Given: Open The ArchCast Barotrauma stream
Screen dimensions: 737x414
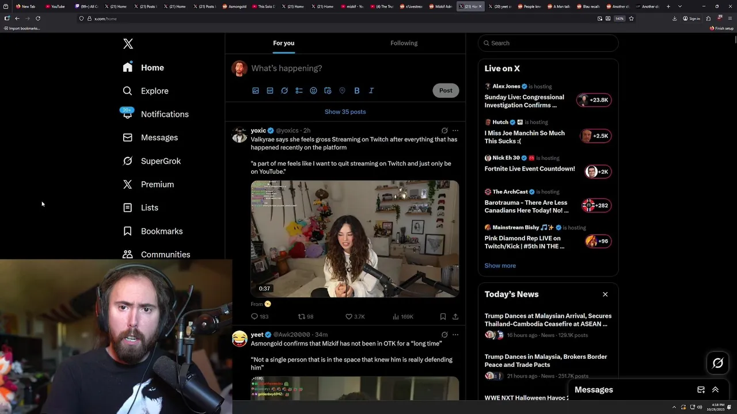Looking at the screenshot, I should [x=548, y=201].
